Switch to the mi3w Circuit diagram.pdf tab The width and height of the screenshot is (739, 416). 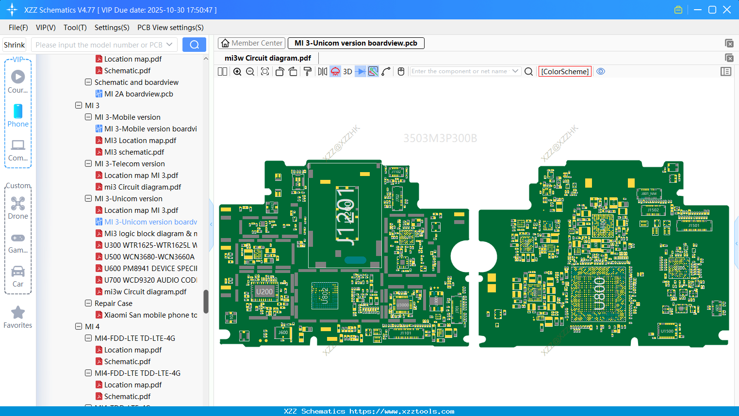(267, 58)
